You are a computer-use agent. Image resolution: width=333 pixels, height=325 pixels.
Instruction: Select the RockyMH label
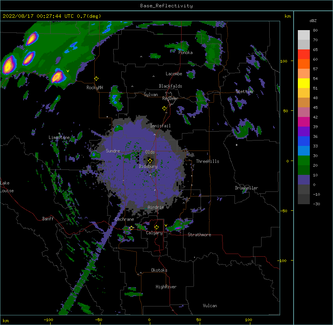tap(95, 88)
